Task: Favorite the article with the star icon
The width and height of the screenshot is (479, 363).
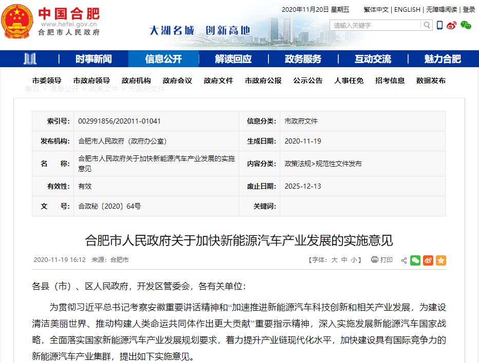Action: click(440, 260)
